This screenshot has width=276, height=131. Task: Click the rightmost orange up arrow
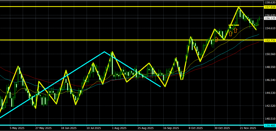235,30
